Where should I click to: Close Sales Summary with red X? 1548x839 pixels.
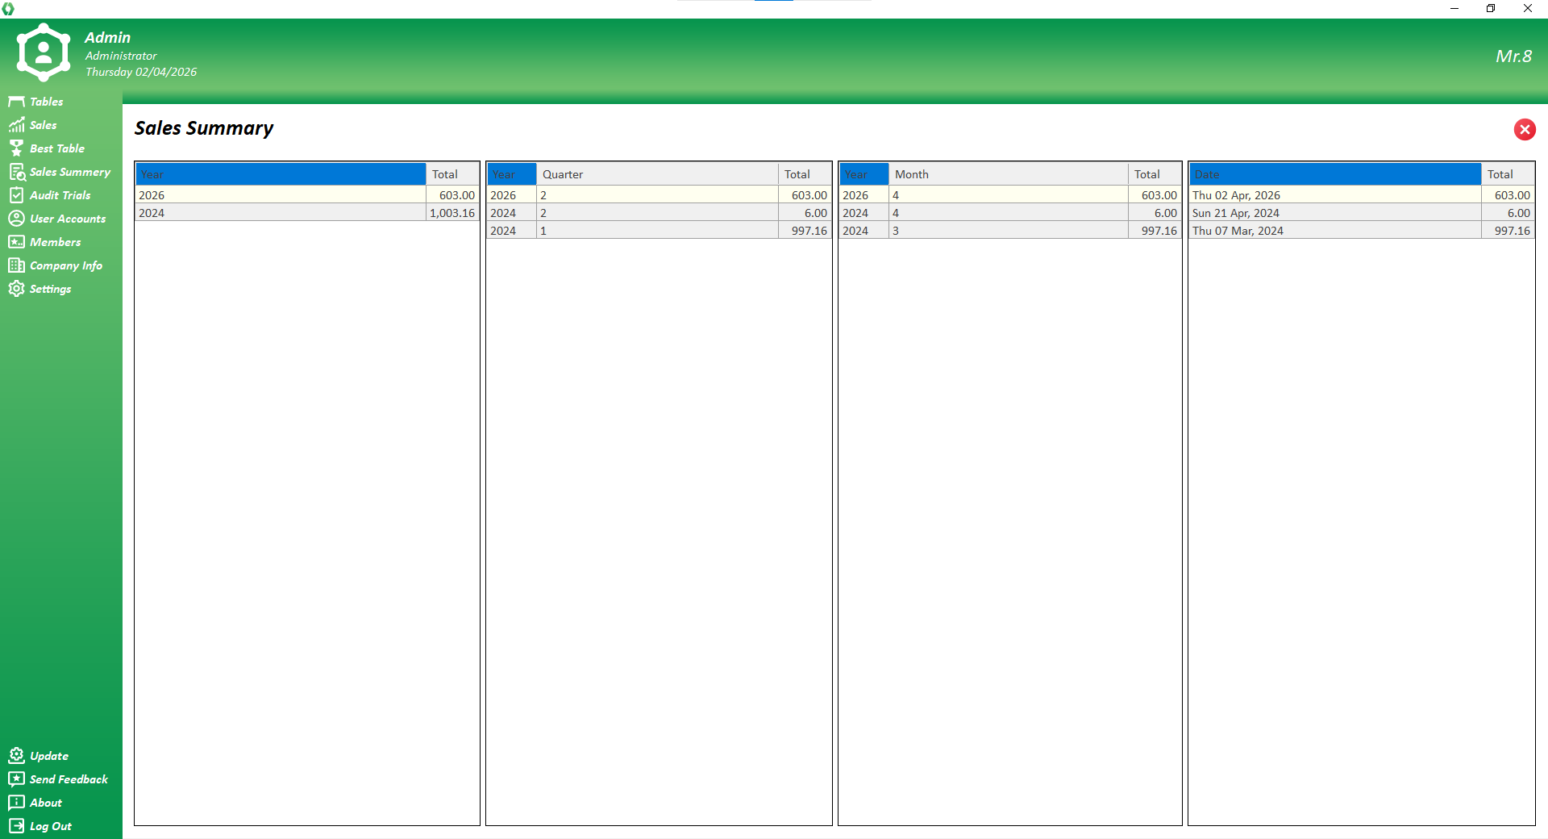(x=1524, y=130)
